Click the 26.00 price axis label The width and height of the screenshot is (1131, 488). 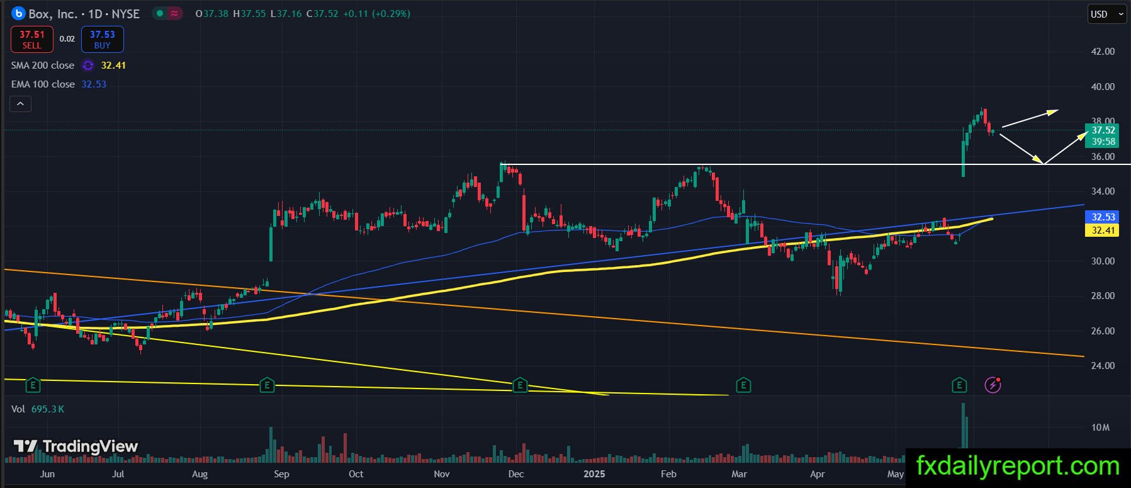pos(1103,331)
